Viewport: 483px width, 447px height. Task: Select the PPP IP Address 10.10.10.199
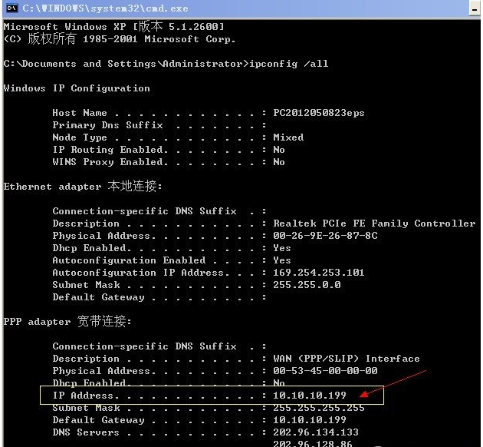(x=310, y=396)
